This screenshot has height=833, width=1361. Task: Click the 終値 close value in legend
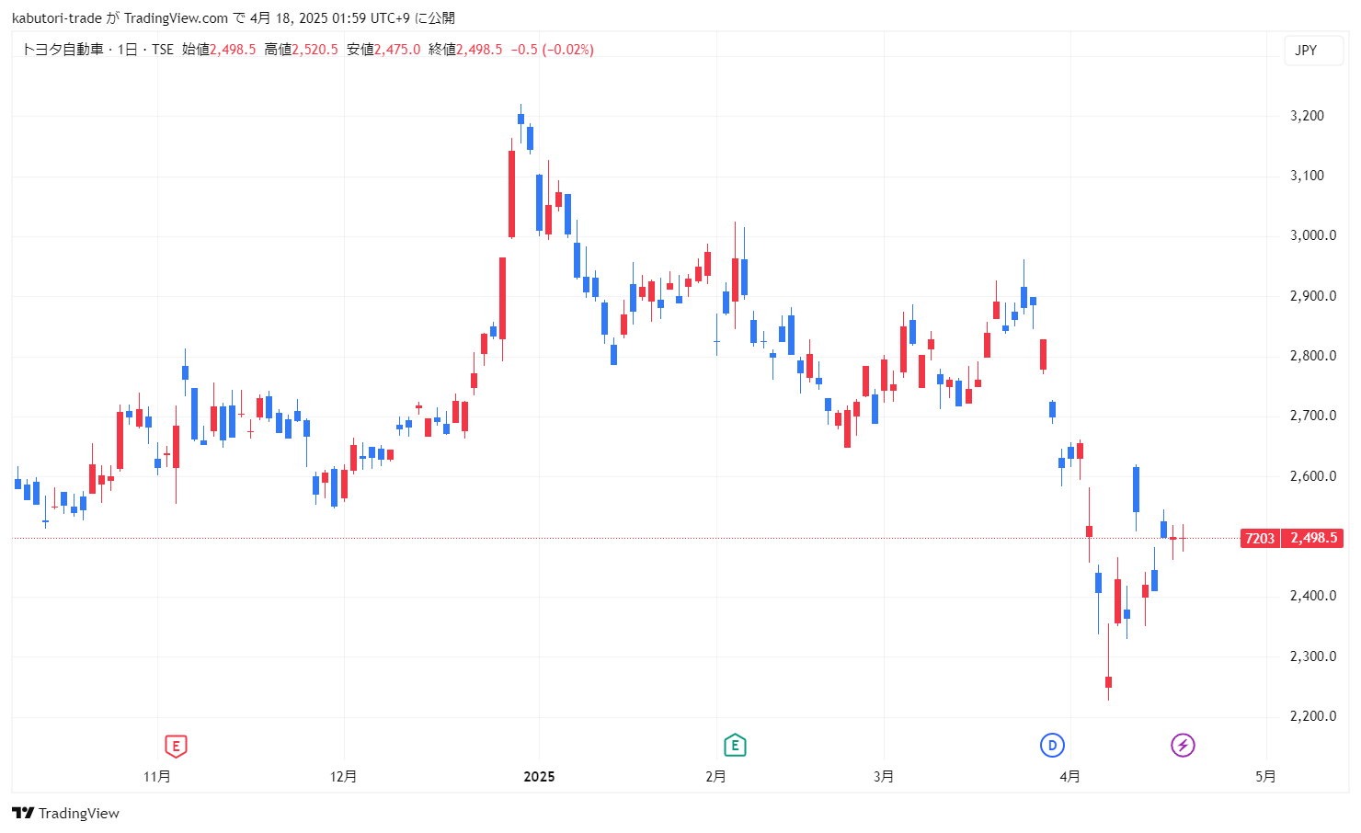[480, 50]
